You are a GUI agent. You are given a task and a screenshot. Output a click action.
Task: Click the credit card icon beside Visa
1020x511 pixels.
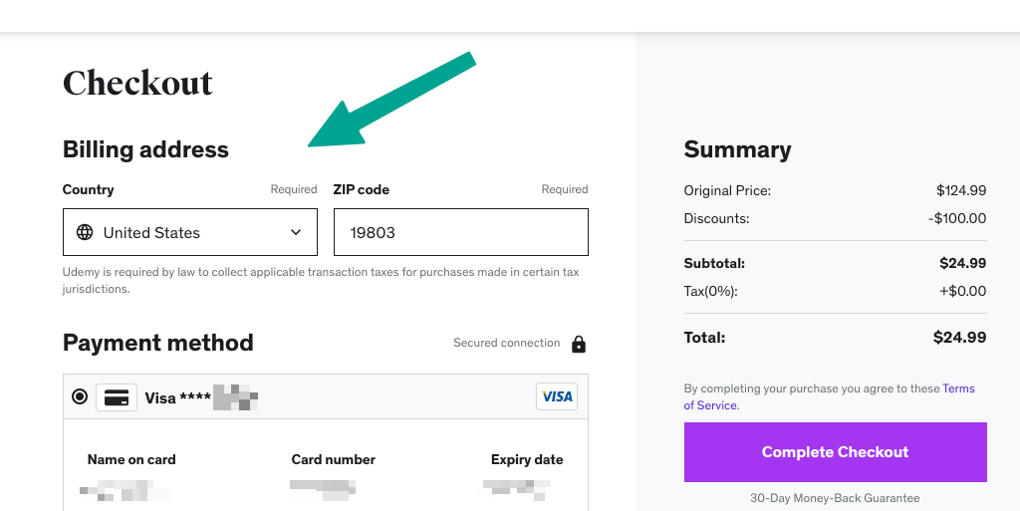117,397
